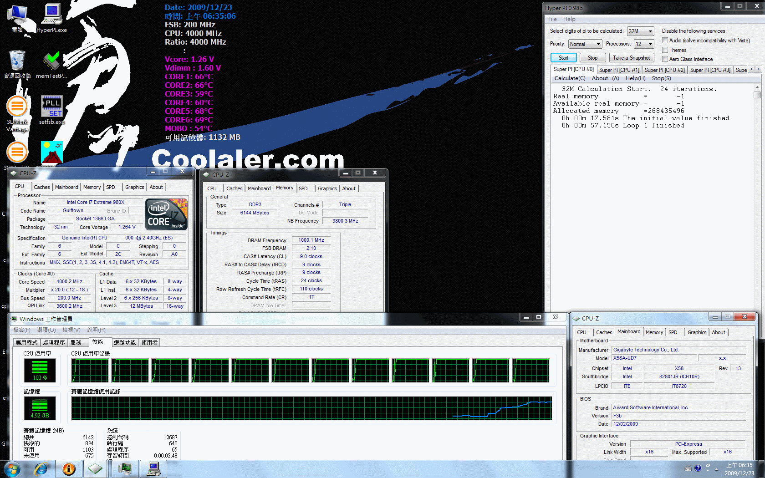Click the taskbar clock showing 上午 06:35
The height and width of the screenshot is (478, 765).
[x=739, y=469]
